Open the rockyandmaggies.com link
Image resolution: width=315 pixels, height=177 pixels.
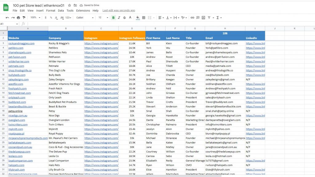pyautogui.click(x=21, y=43)
